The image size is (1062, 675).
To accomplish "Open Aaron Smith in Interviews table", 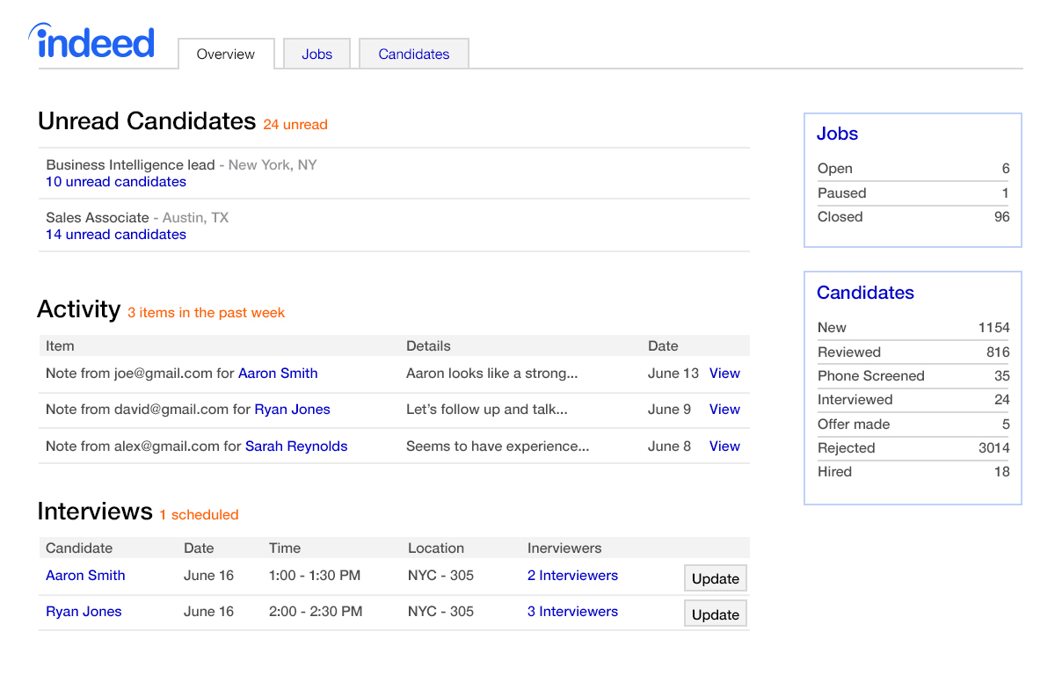I will click(85, 576).
